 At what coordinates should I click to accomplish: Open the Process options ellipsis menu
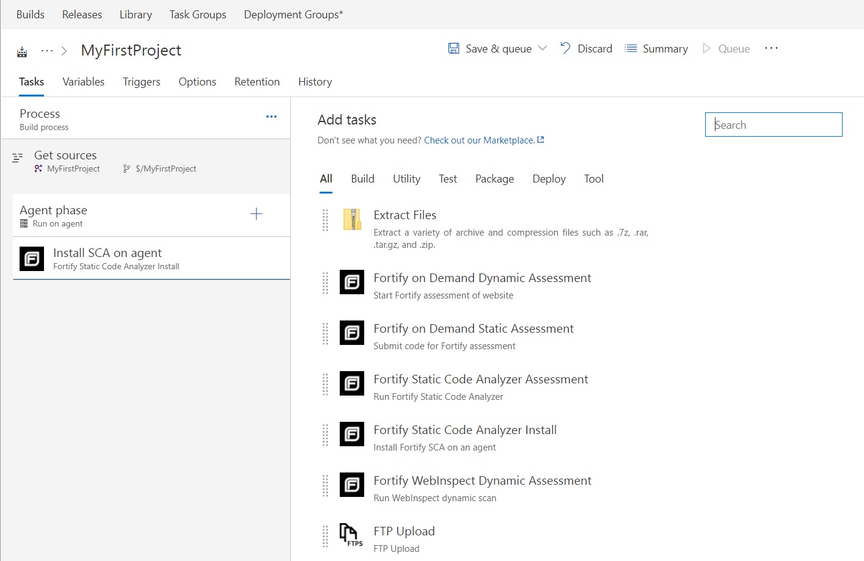(x=271, y=117)
